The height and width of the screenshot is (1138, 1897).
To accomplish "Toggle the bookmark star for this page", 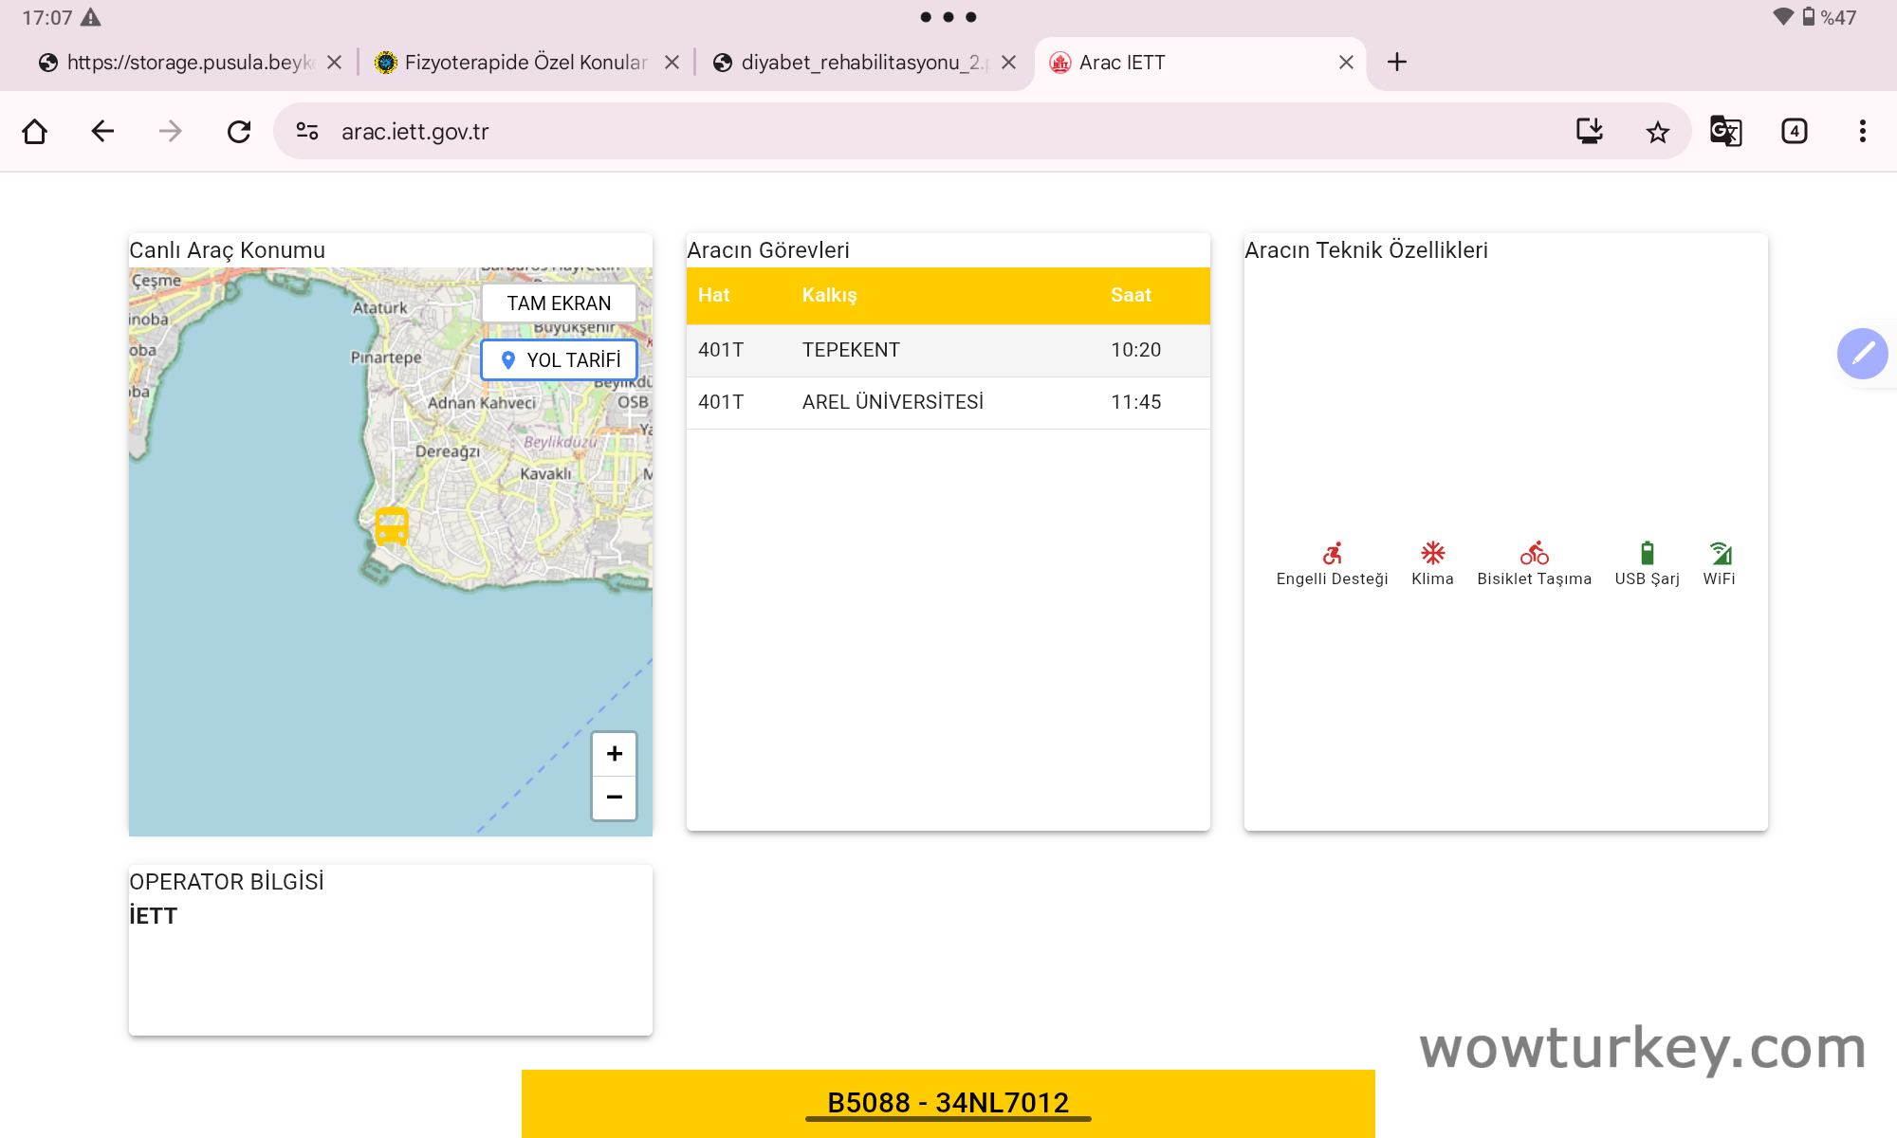I will click(1657, 131).
